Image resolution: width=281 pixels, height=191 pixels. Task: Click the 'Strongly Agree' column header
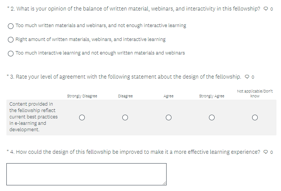click(x=212, y=96)
